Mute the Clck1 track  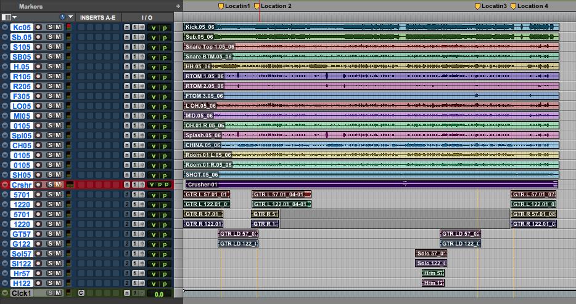[x=58, y=293]
